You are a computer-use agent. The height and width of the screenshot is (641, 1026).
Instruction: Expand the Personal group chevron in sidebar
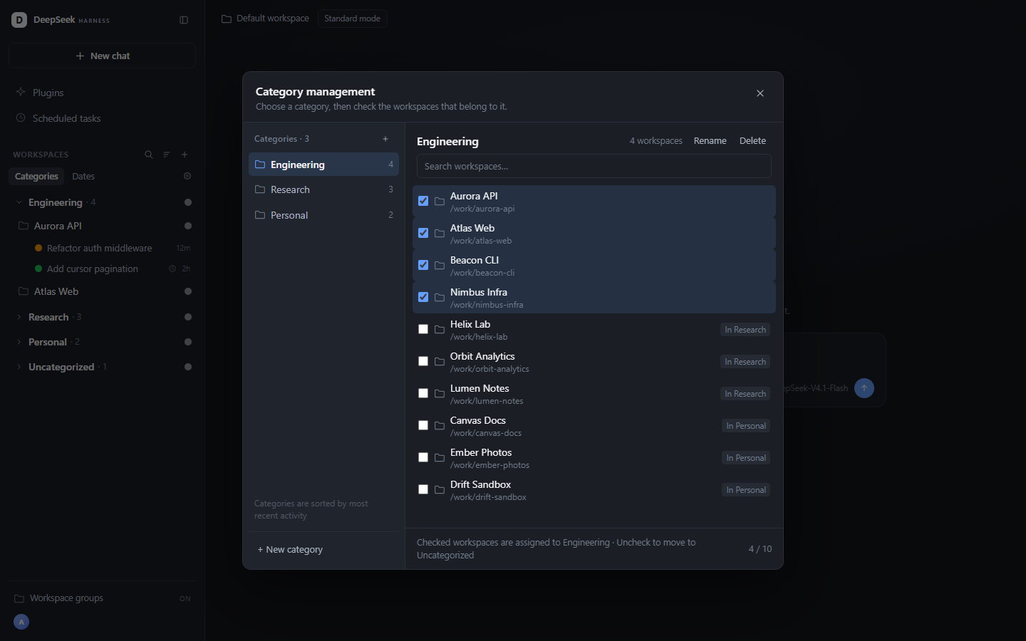click(19, 342)
